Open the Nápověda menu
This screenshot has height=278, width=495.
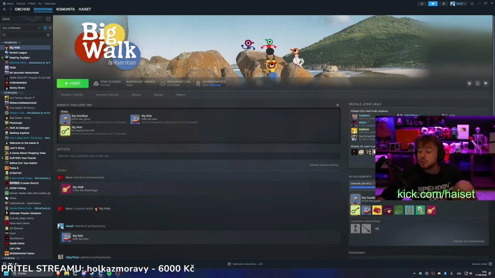[x=50, y=3]
